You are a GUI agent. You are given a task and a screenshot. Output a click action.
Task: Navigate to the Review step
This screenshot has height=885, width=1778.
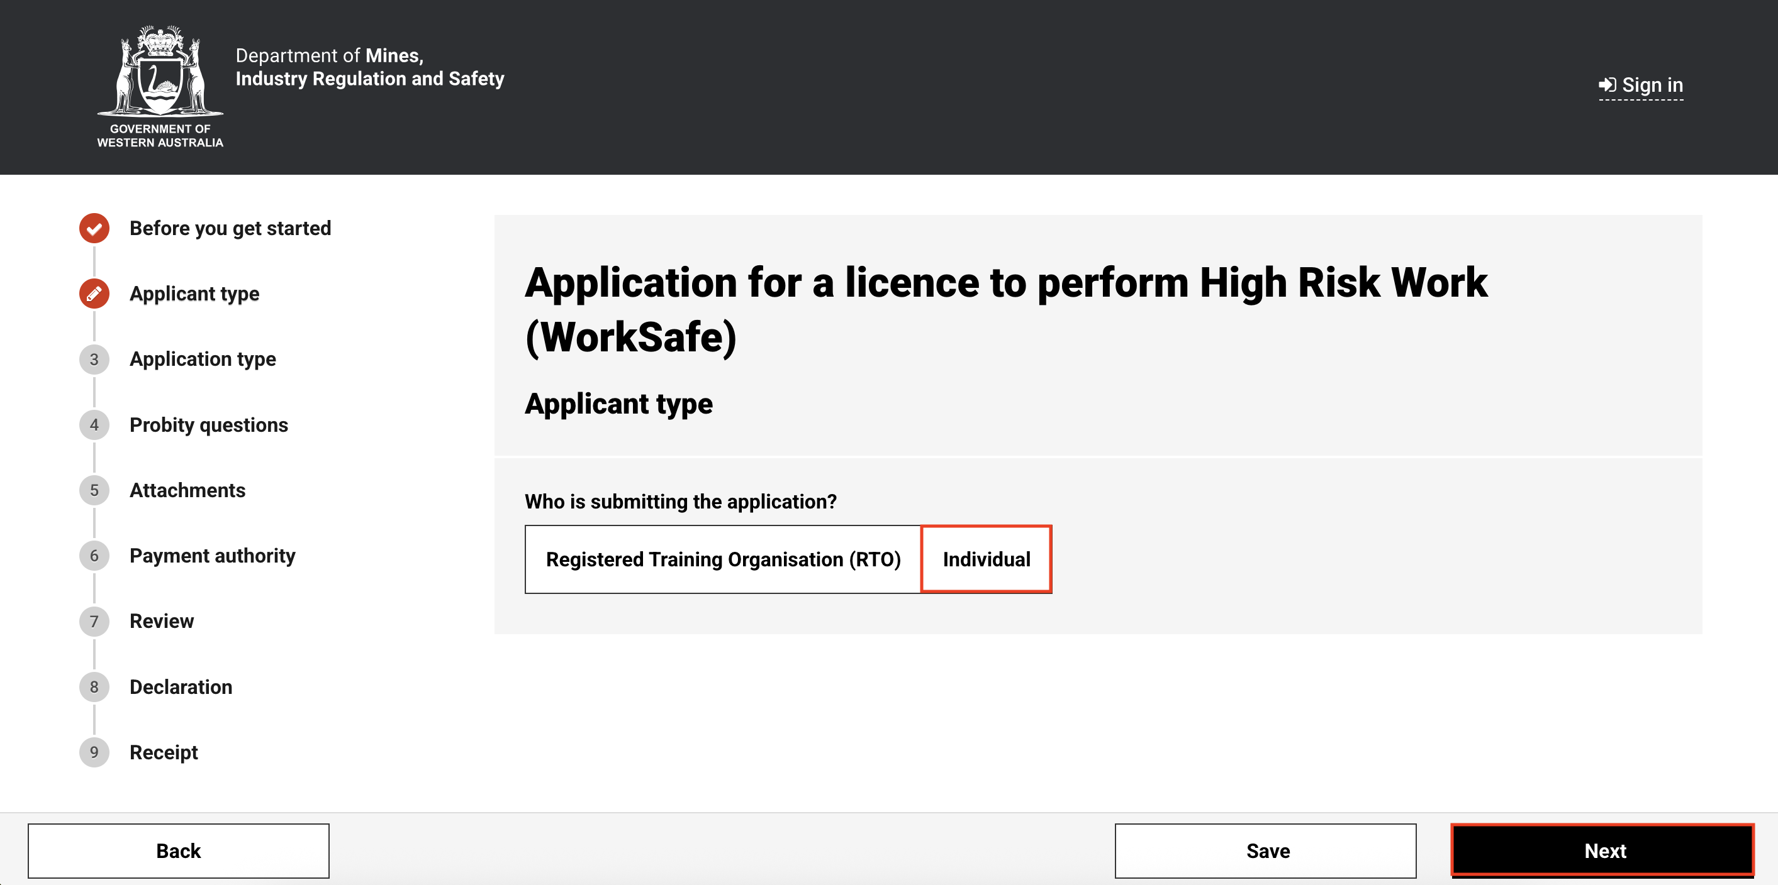[162, 622]
